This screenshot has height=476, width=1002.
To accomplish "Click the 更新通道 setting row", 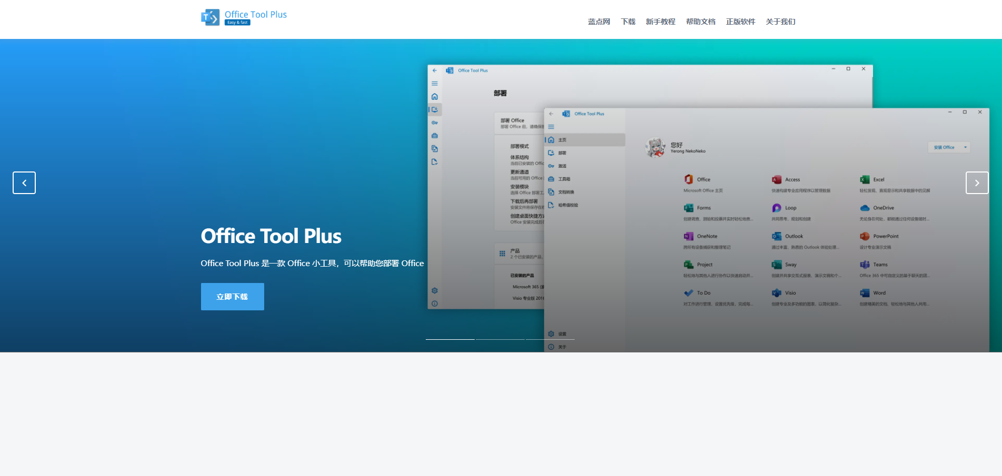I will 527,175.
